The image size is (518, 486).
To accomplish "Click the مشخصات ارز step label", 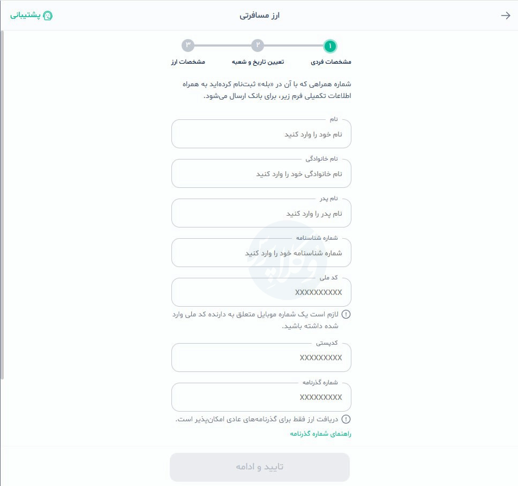I will [187, 62].
